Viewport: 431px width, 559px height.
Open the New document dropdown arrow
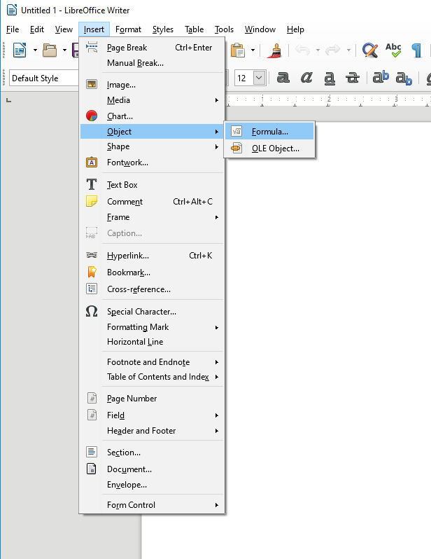pos(35,50)
